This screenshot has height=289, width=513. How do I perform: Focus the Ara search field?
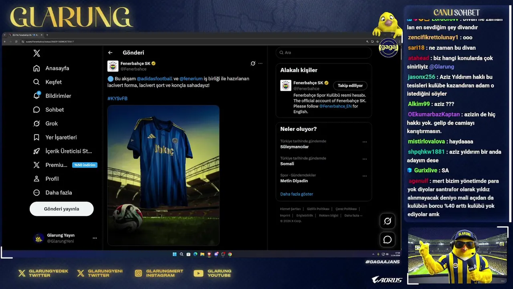(323, 53)
